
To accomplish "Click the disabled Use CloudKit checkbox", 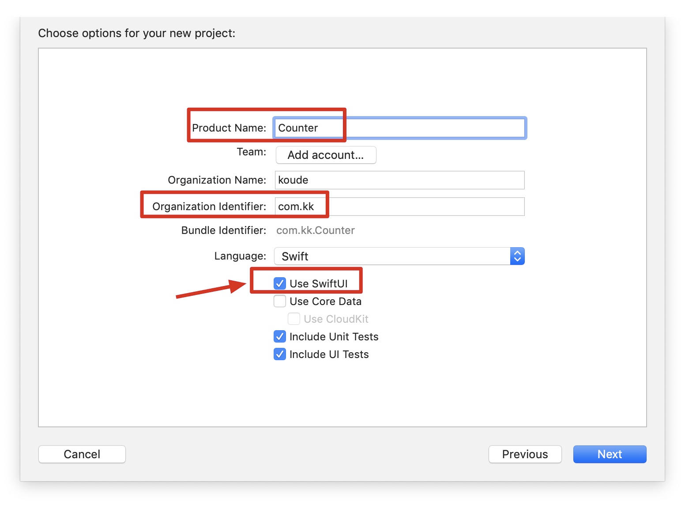I will point(294,319).
